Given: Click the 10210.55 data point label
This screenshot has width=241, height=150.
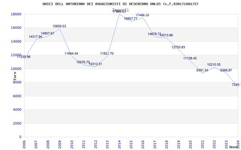Looking at the screenshot, I should (x=214, y=64).
